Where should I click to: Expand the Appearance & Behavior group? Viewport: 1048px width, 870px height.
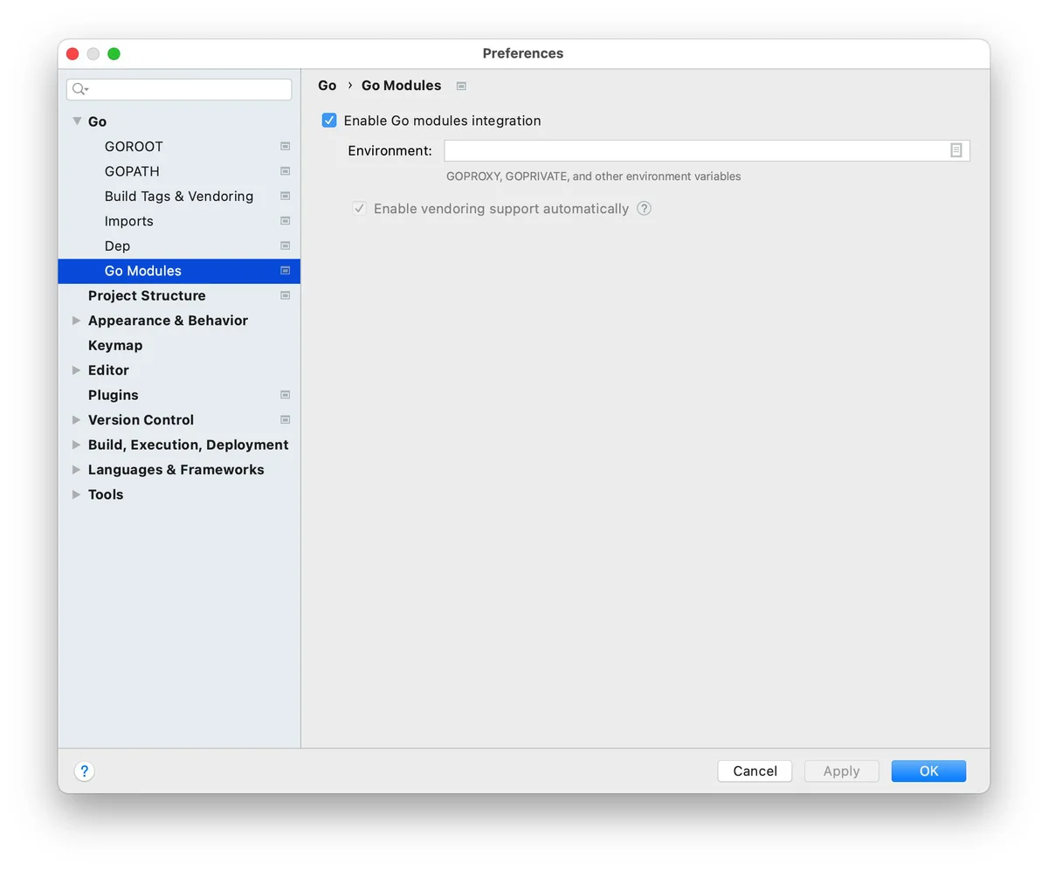(x=77, y=321)
